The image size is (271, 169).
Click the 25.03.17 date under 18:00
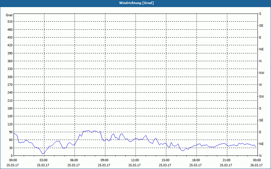(x=195, y=165)
